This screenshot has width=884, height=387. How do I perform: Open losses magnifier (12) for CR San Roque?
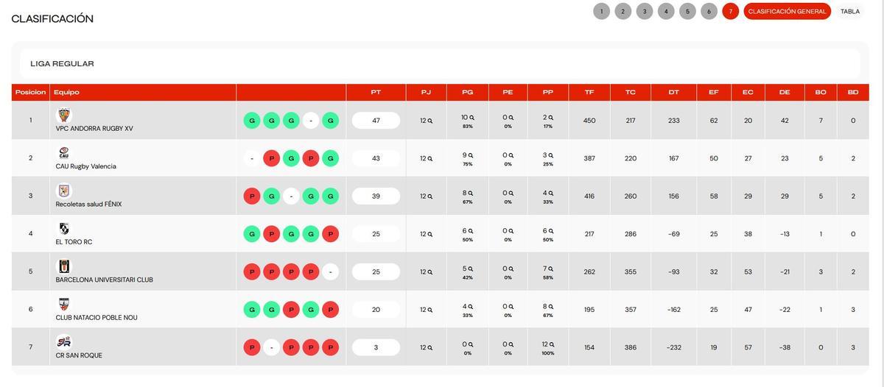pyautogui.click(x=552, y=344)
